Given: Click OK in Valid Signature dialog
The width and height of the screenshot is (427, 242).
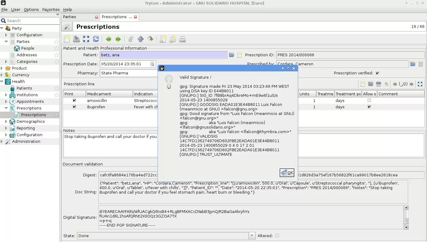Looking at the screenshot, I should (287, 172).
